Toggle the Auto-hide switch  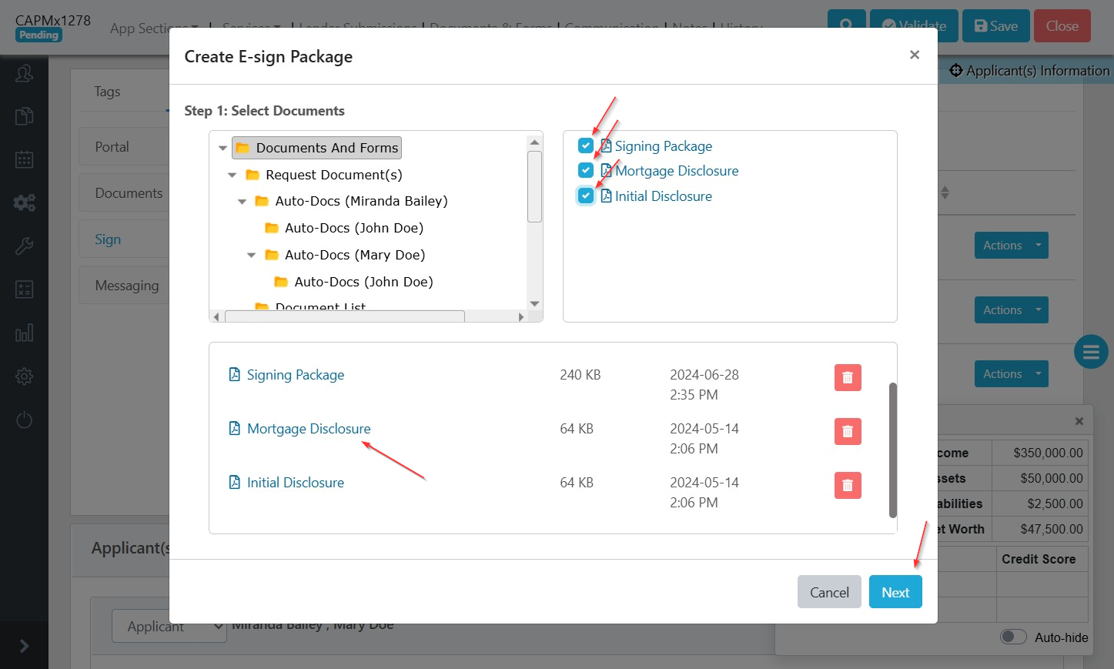tap(1013, 637)
